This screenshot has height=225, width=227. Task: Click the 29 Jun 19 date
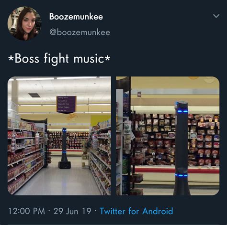[72, 211]
